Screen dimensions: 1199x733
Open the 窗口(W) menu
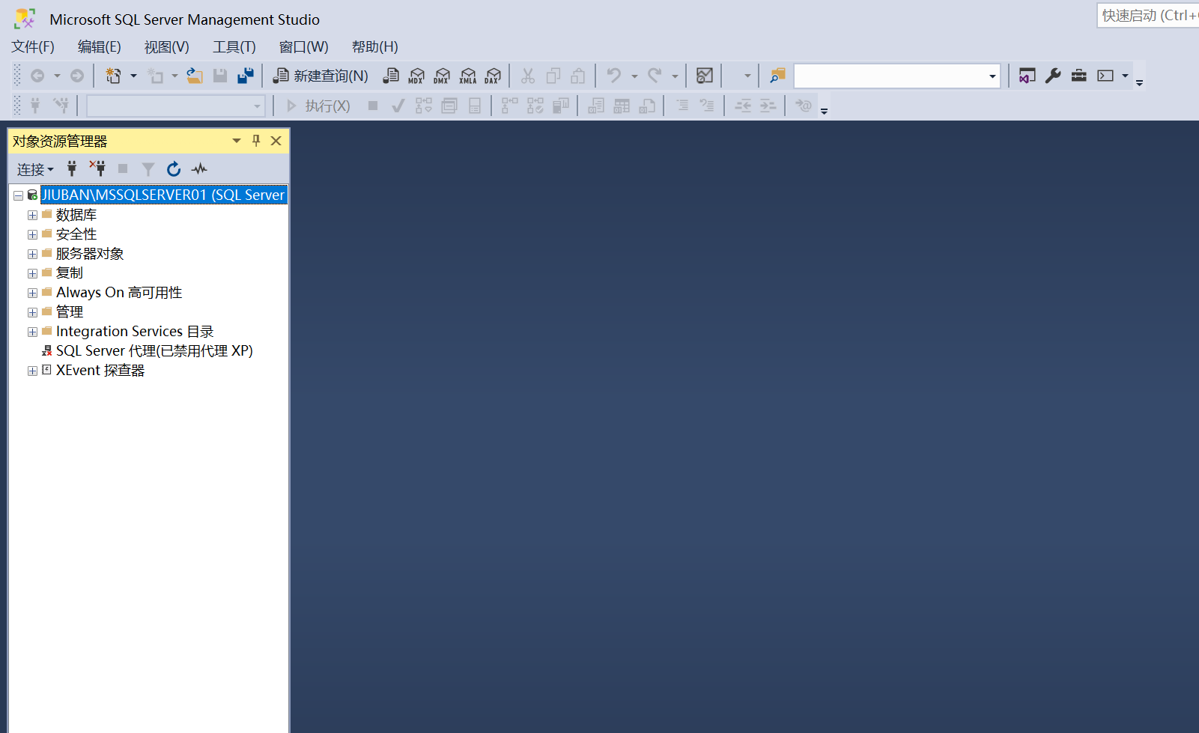tap(304, 47)
